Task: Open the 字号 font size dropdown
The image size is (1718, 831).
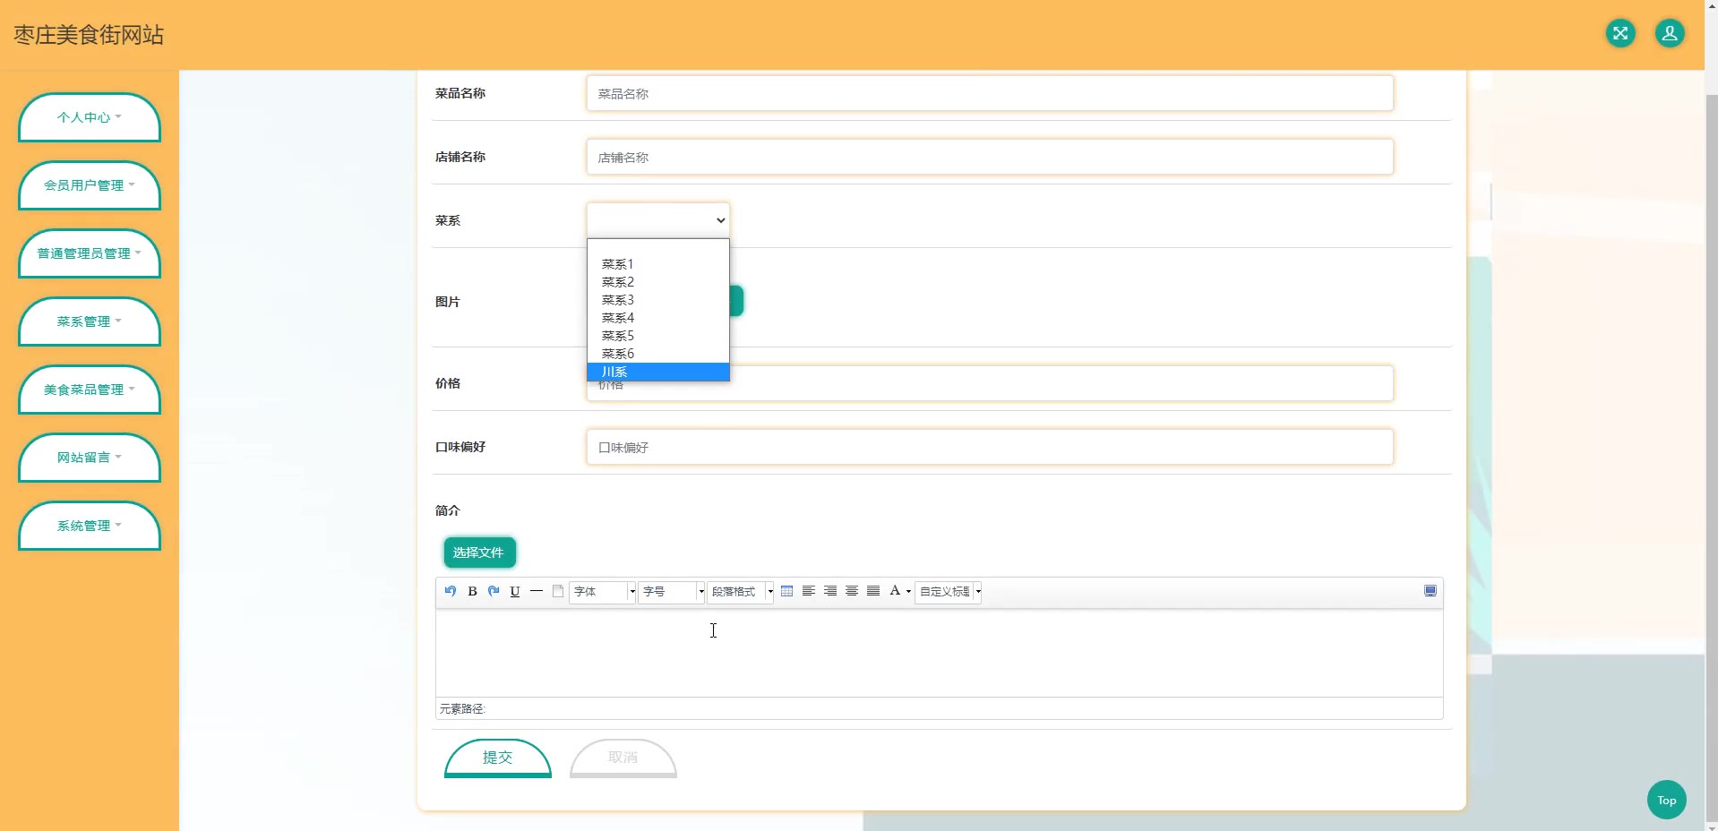Action: (x=671, y=592)
